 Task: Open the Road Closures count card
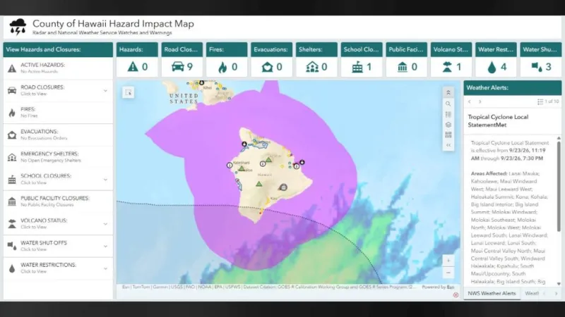tap(182, 59)
